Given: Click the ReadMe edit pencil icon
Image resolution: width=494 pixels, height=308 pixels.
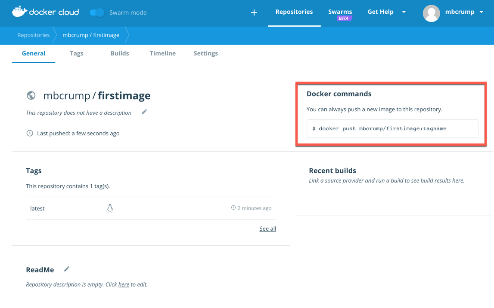Looking at the screenshot, I should (67, 269).
